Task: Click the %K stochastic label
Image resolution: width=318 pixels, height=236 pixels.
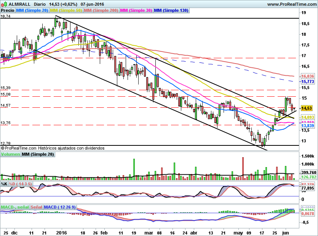Action: (4, 184)
